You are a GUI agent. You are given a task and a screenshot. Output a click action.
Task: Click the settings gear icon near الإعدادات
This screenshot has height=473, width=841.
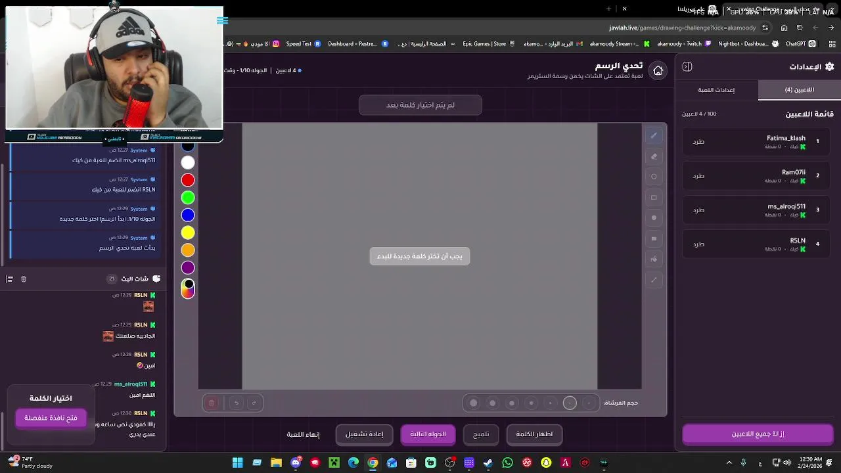coord(829,66)
